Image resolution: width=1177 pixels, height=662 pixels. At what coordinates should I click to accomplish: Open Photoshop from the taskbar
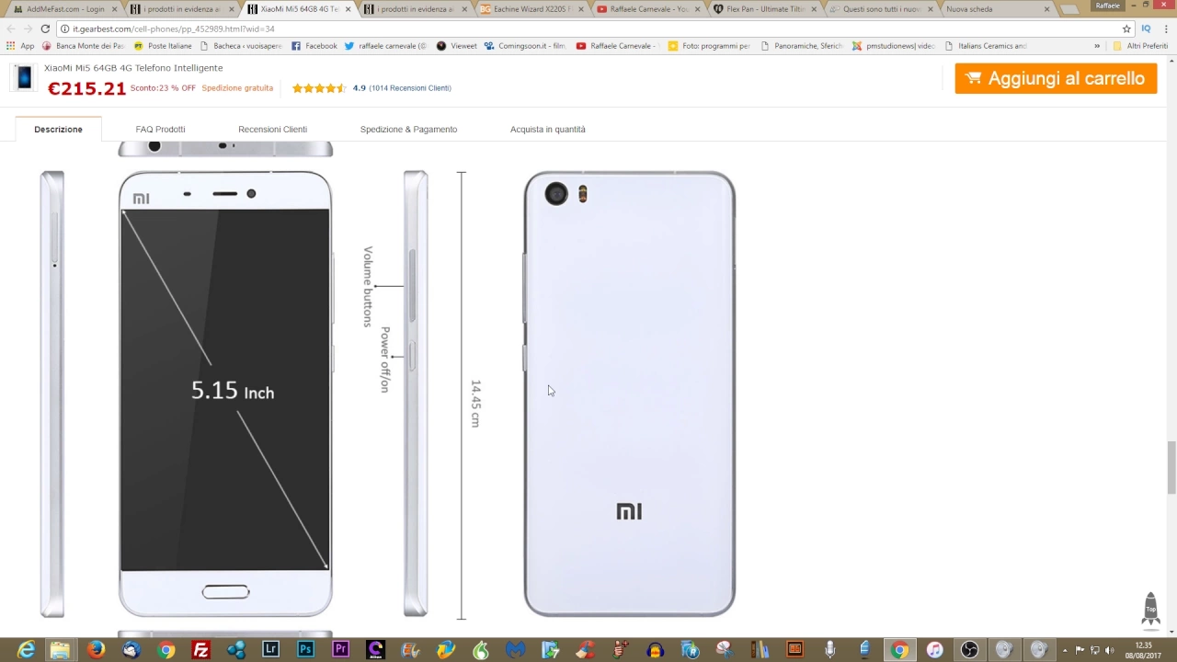click(305, 650)
